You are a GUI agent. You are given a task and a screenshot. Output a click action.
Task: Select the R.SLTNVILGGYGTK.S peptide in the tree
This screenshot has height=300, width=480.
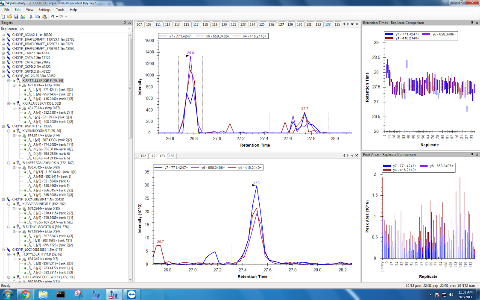(x=41, y=227)
